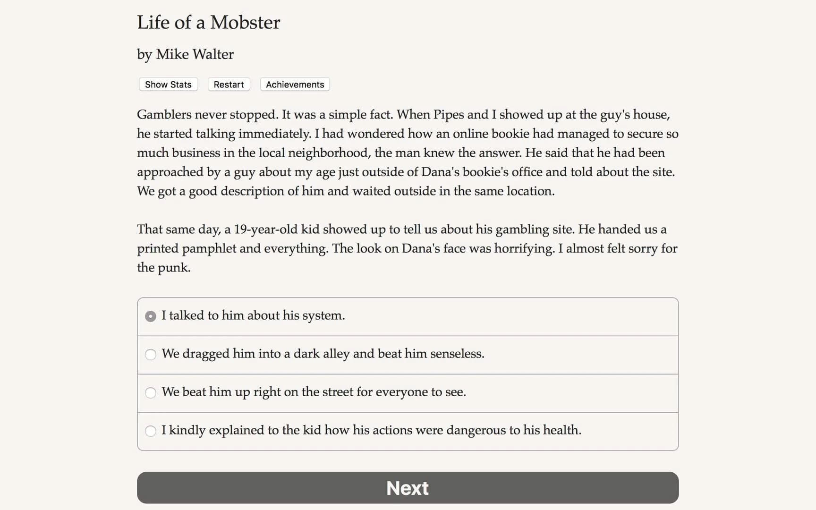Restart the Life of a Mobster story
The image size is (816, 510).
pos(229,84)
